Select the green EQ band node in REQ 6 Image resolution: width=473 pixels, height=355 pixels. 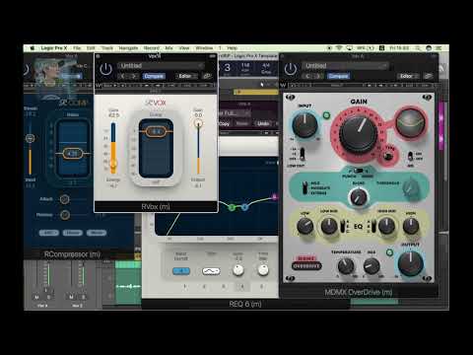pyautogui.click(x=232, y=207)
